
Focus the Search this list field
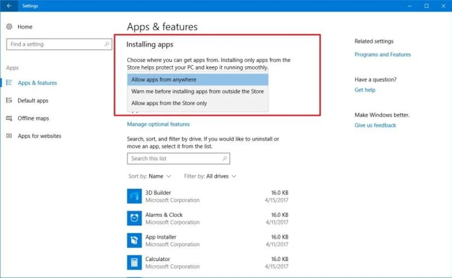[x=179, y=159]
